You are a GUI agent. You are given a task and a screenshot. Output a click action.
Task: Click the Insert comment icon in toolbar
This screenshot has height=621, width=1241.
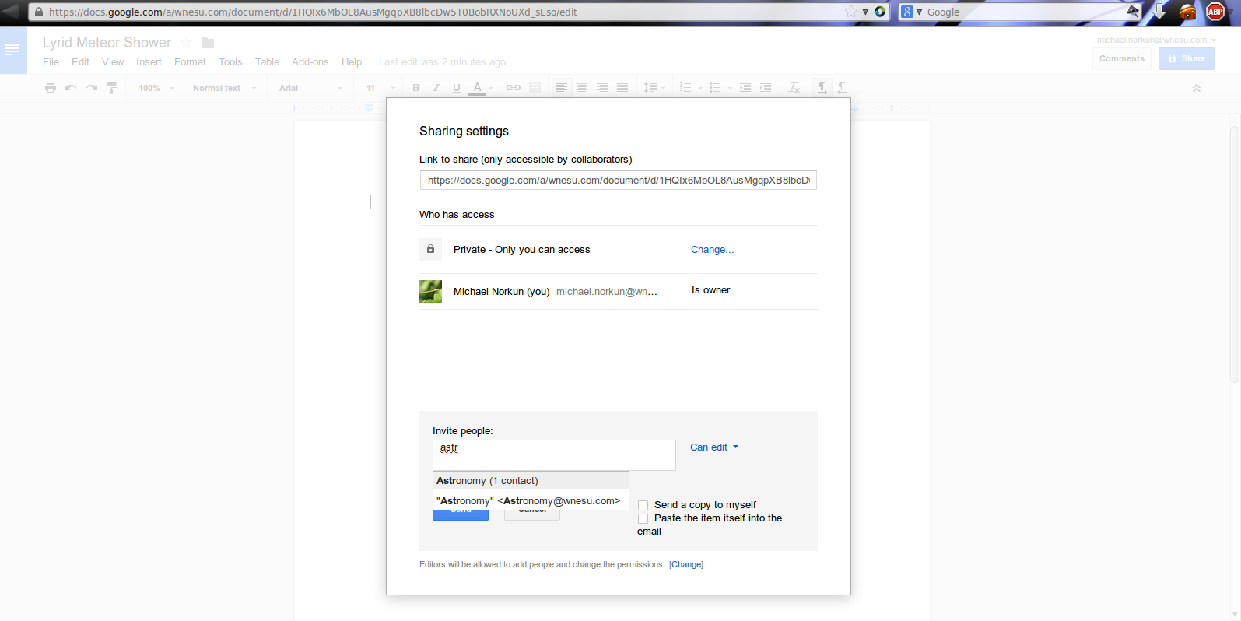[535, 88]
